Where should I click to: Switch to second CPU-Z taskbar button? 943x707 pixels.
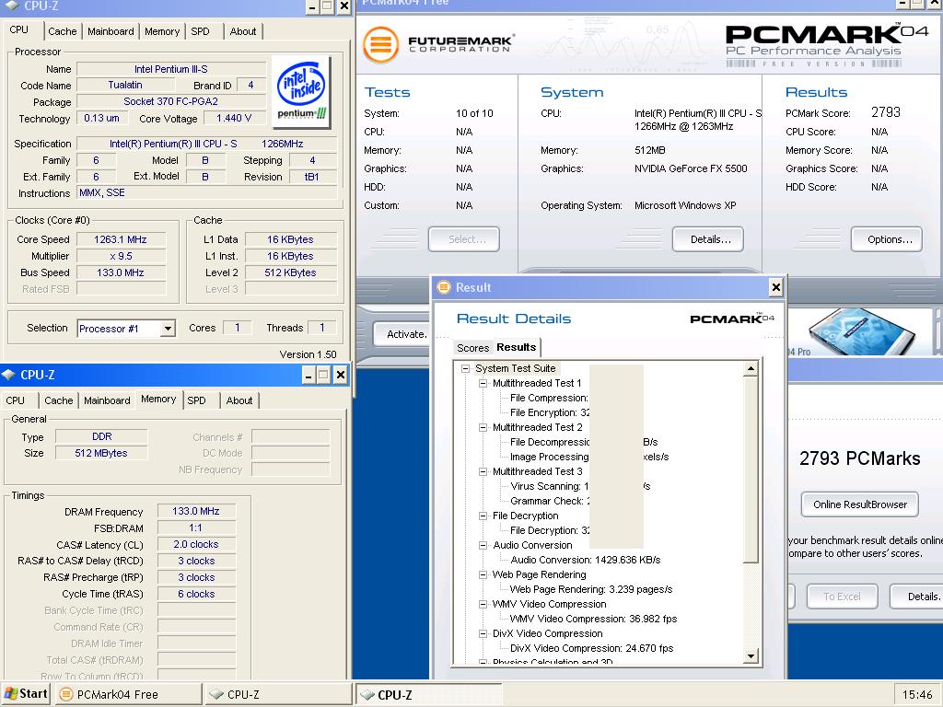coord(427,694)
